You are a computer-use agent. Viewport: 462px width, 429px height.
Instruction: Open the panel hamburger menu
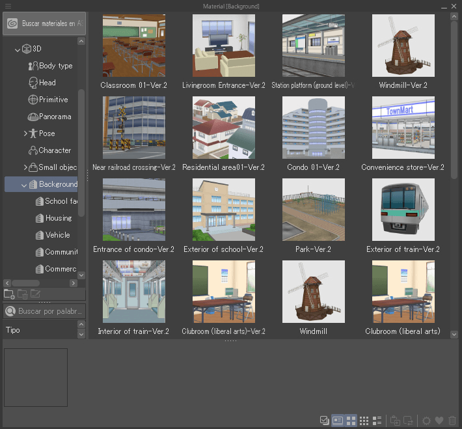(8, 6)
